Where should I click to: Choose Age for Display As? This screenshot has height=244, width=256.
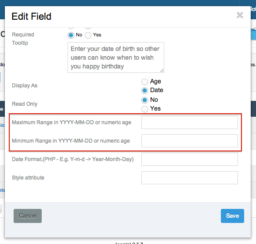pyautogui.click(x=144, y=82)
